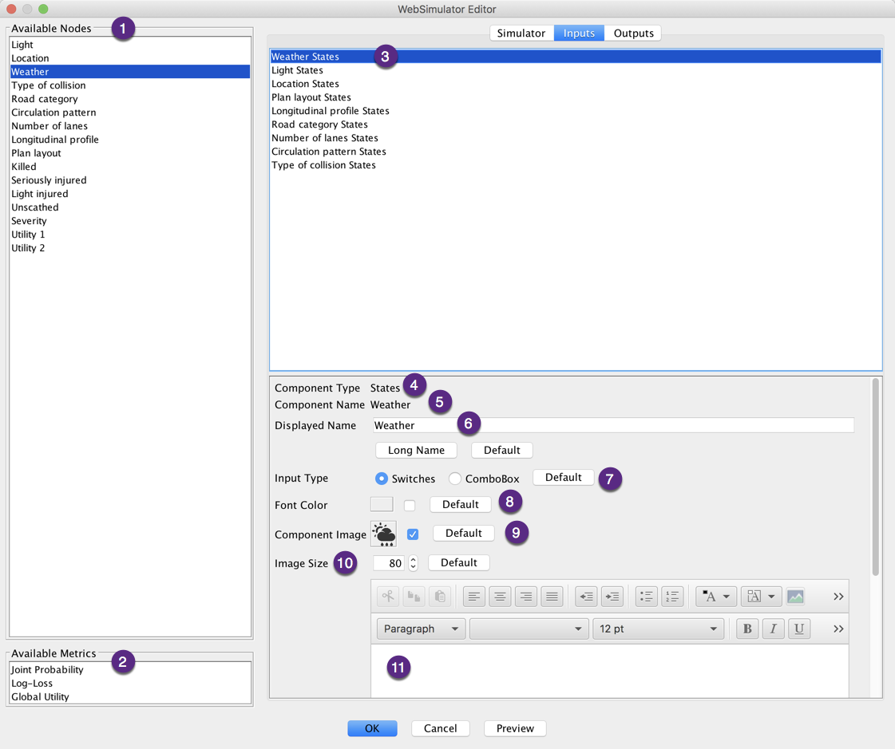This screenshot has width=895, height=749.
Task: Uncheck the Component Image checkbox
Action: 413,534
